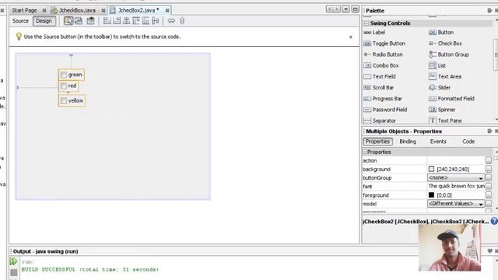Click the foreground black color swatch
498x280 pixels.
point(431,195)
